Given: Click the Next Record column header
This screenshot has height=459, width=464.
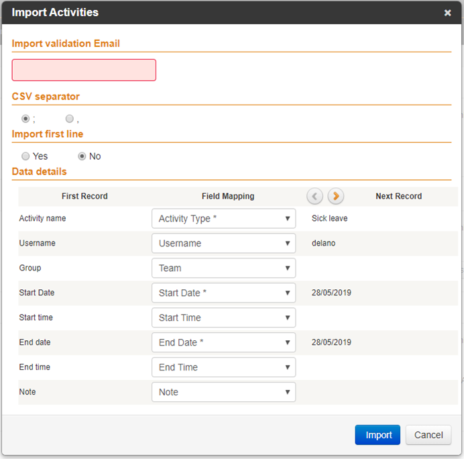Looking at the screenshot, I should [398, 197].
